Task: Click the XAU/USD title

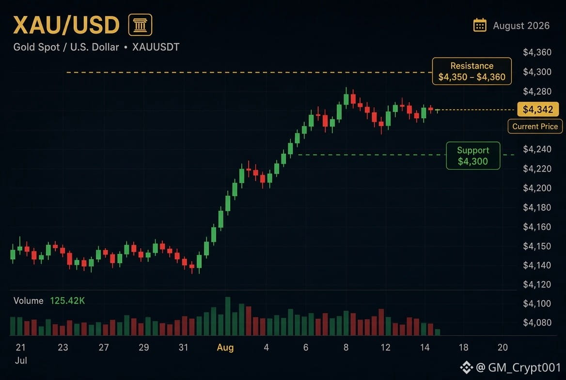Action: coord(66,25)
